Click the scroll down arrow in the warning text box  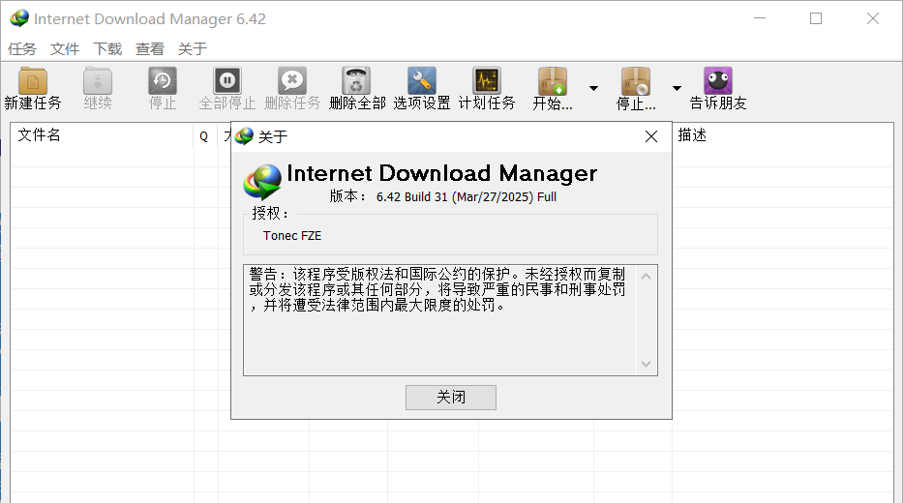[647, 364]
